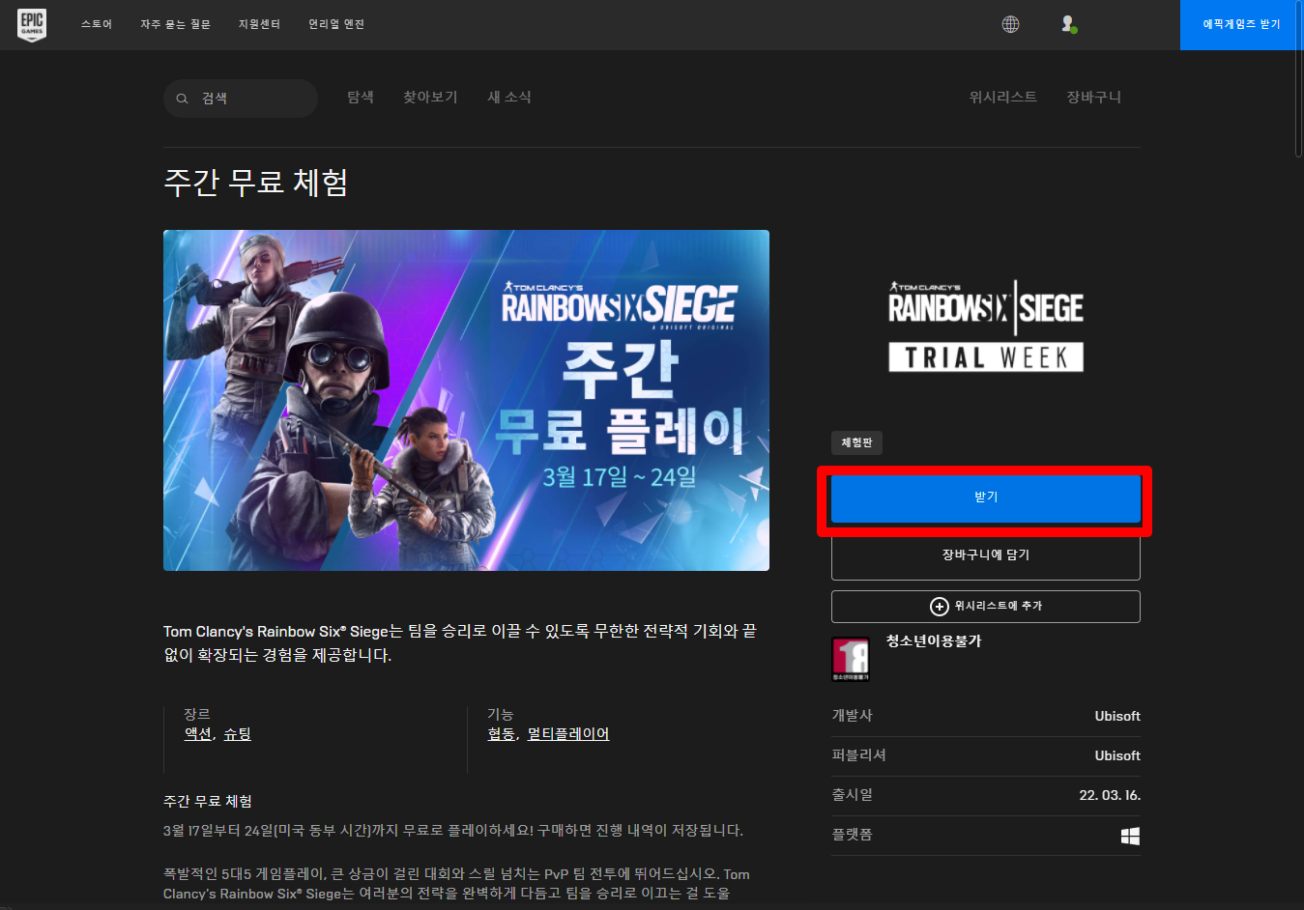This screenshot has height=910, width=1304.
Task: Open the 액션 genre link
Action: pos(197,734)
